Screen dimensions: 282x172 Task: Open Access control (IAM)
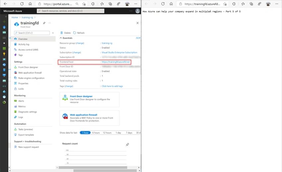(28, 50)
